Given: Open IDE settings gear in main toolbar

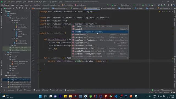Looking at the screenshot, I should click(171, 5).
